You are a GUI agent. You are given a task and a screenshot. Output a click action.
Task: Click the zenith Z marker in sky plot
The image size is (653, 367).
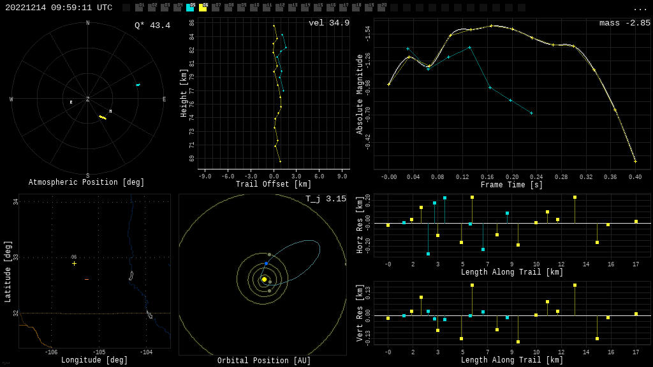click(88, 99)
